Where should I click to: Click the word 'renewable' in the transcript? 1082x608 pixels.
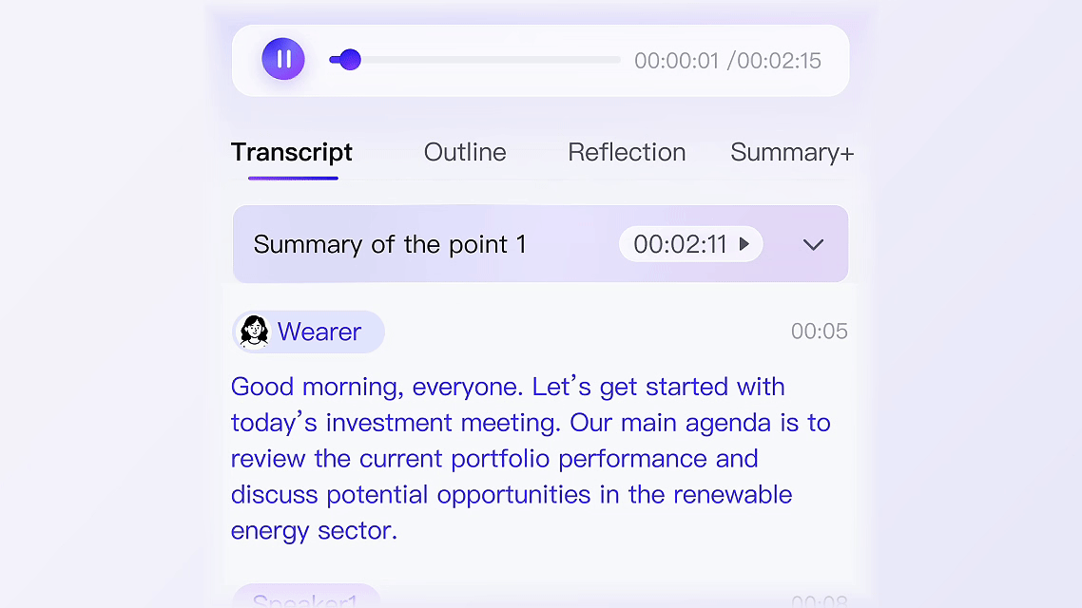[x=733, y=494]
